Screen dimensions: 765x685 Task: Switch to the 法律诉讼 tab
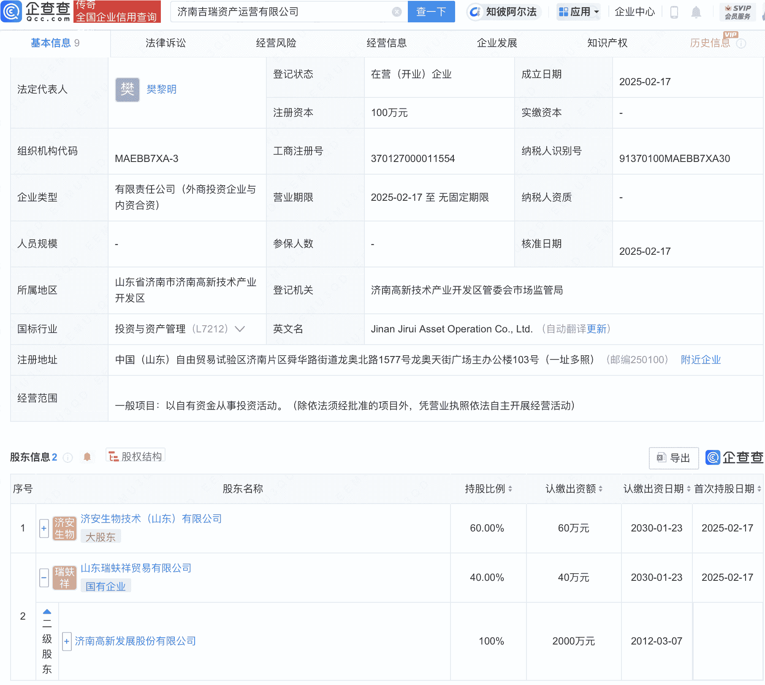165,43
